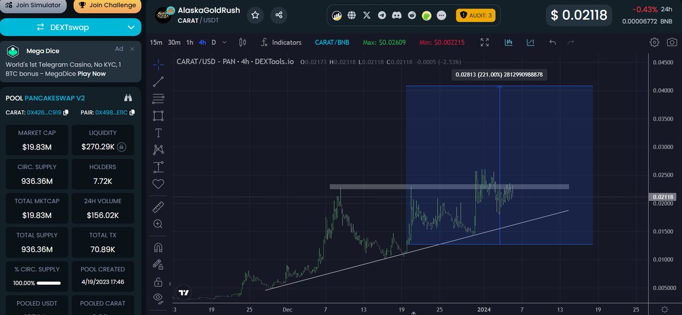The image size is (682, 315).
Task: Toggle the line chart icon in toolbar
Action: 531,42
